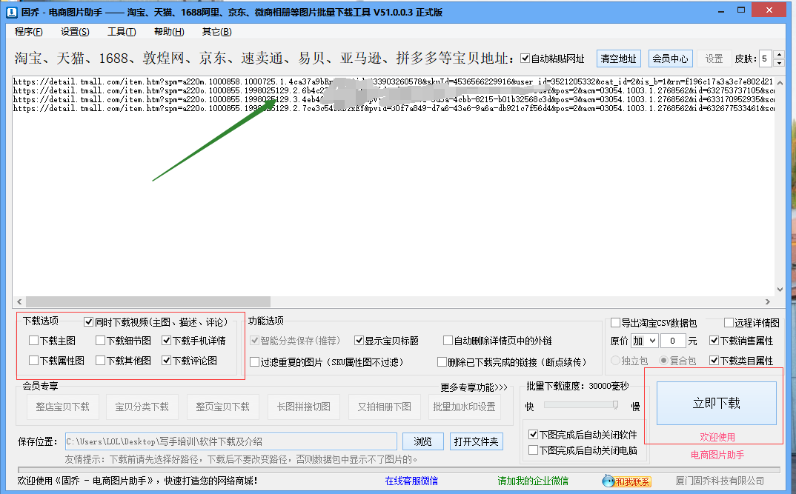Click 长图拼接切图 button

(304, 407)
